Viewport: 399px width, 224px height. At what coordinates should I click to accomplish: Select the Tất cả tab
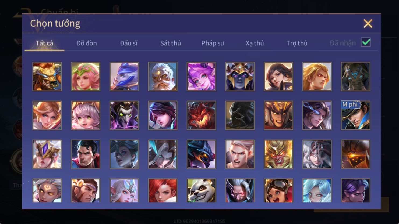[x=44, y=43]
